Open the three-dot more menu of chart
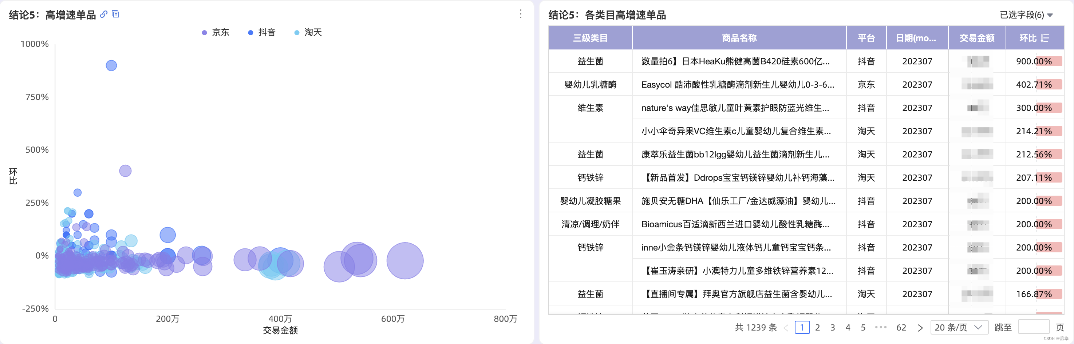This screenshot has height=344, width=1074. (x=520, y=14)
